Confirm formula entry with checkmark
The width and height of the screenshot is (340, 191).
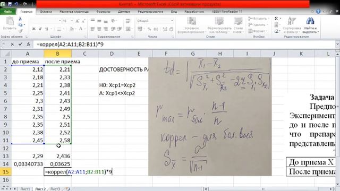(x=20, y=44)
